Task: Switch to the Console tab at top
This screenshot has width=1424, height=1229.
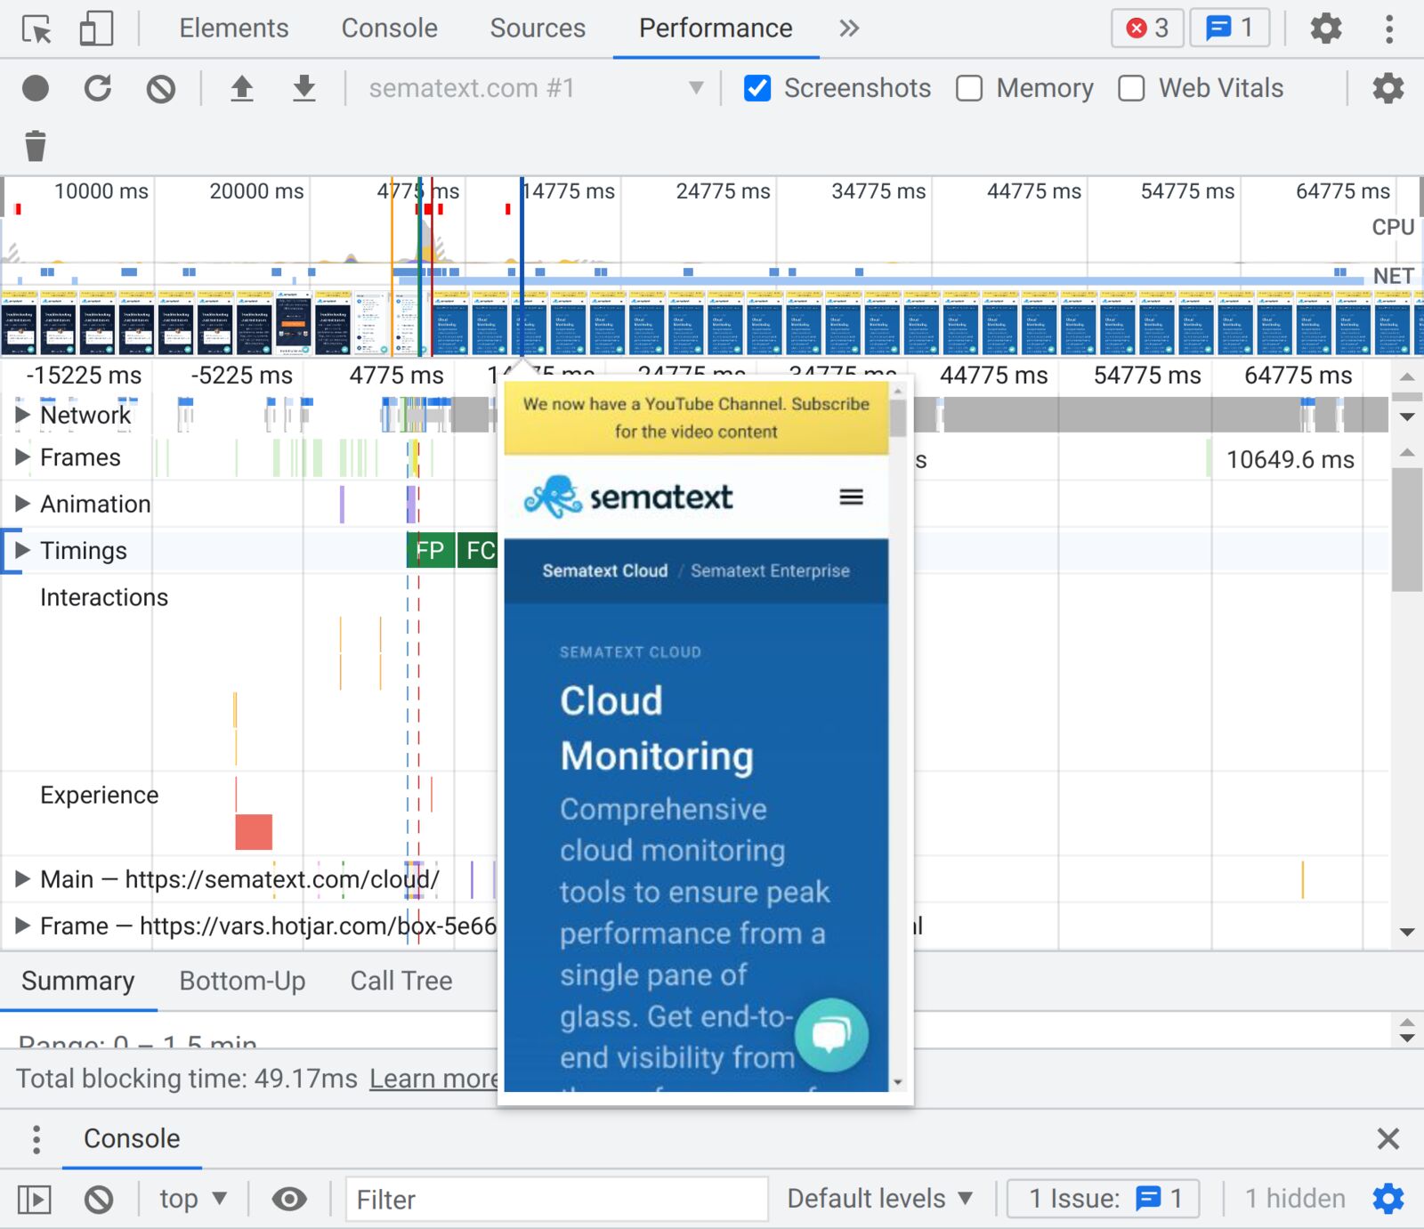Action: [390, 28]
